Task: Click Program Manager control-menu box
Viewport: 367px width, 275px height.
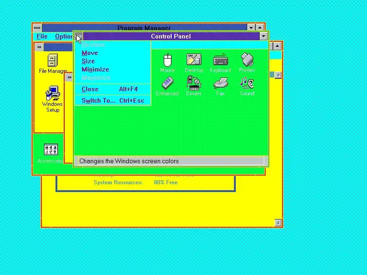Action: point(37,27)
